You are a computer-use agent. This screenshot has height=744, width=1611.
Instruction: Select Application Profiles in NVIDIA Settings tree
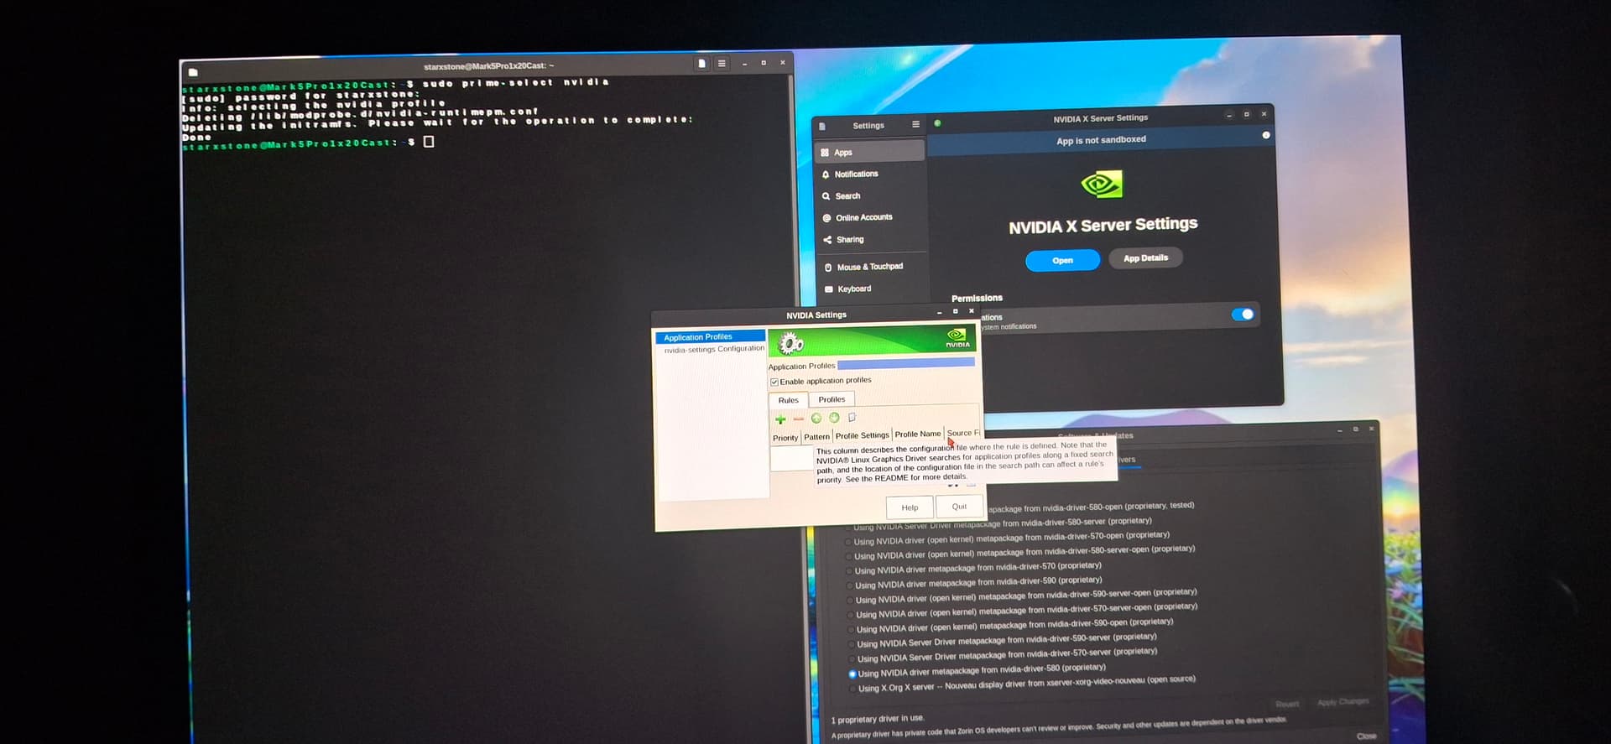710,337
